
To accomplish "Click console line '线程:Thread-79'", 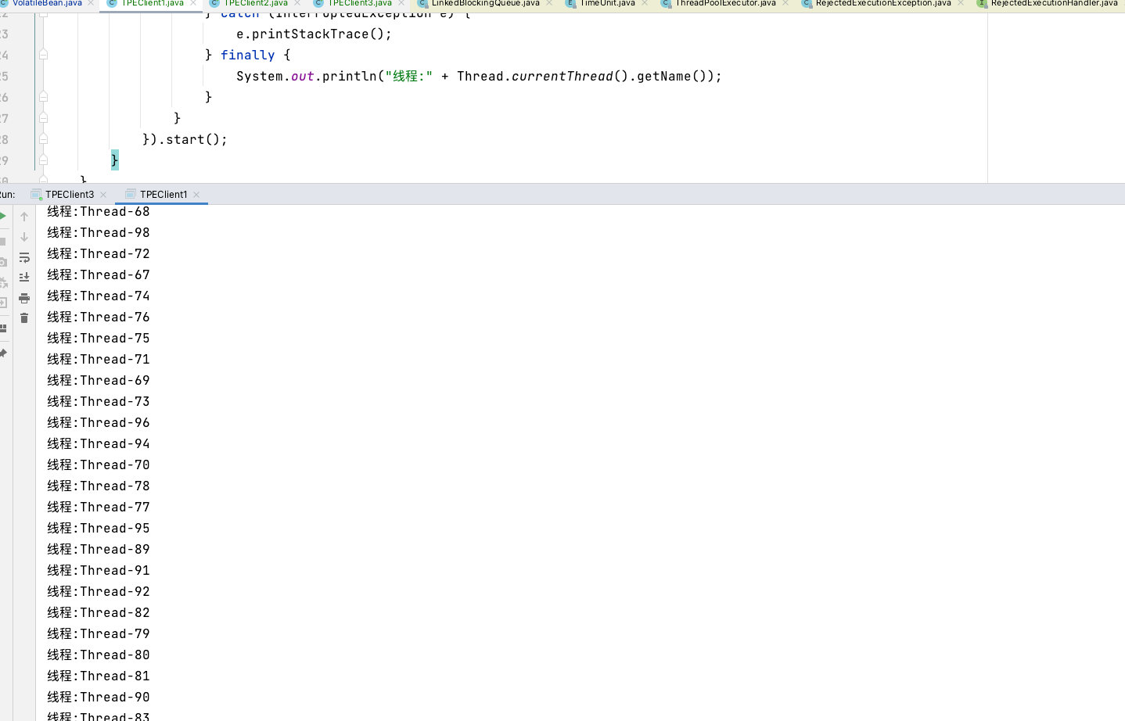I will (x=98, y=633).
